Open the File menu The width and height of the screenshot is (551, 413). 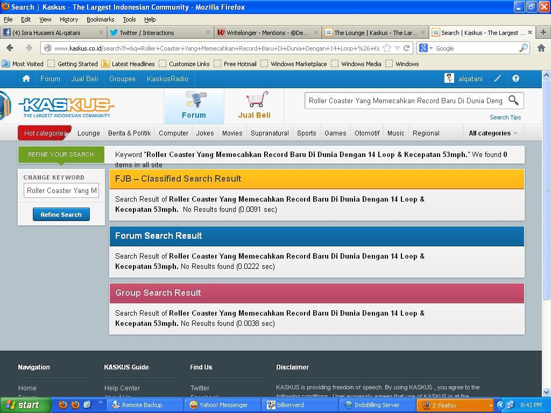(8, 19)
